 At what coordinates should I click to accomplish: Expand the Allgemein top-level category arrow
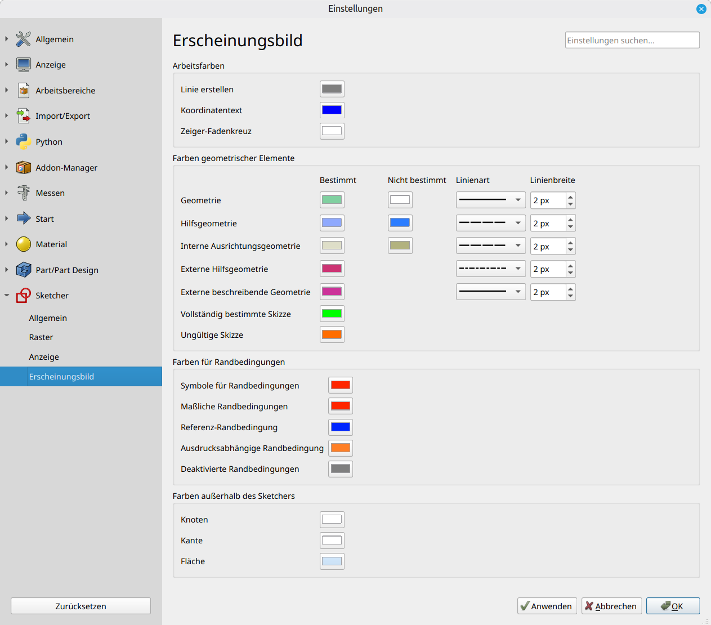pyautogui.click(x=6, y=39)
